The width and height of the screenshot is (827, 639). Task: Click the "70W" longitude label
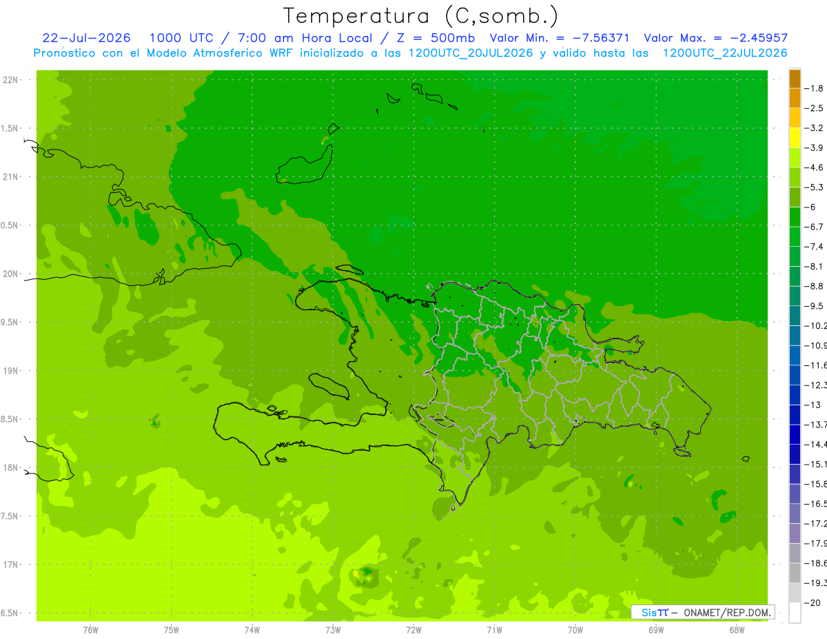(575, 630)
